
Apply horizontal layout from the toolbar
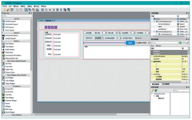tap(42, 10)
